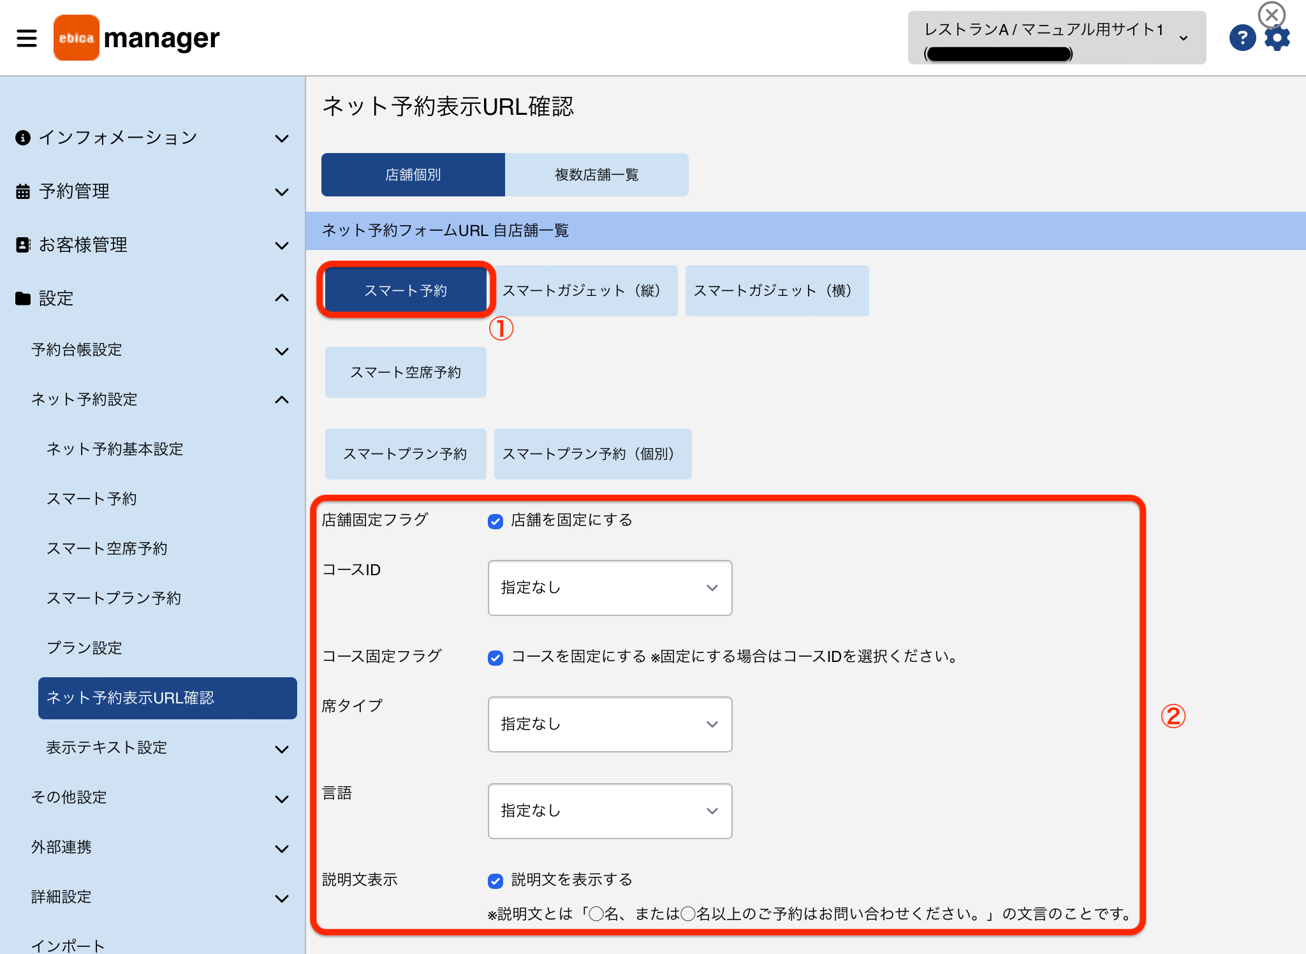Open the 言語 dropdown
Image resolution: width=1306 pixels, height=954 pixels.
point(610,811)
